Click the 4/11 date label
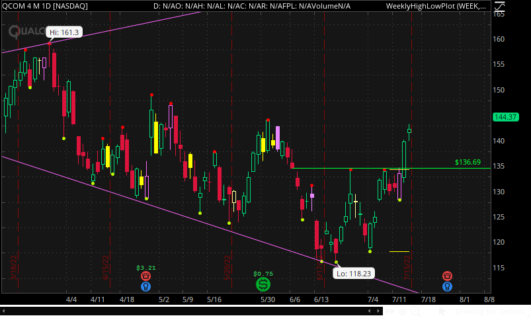 point(97,299)
